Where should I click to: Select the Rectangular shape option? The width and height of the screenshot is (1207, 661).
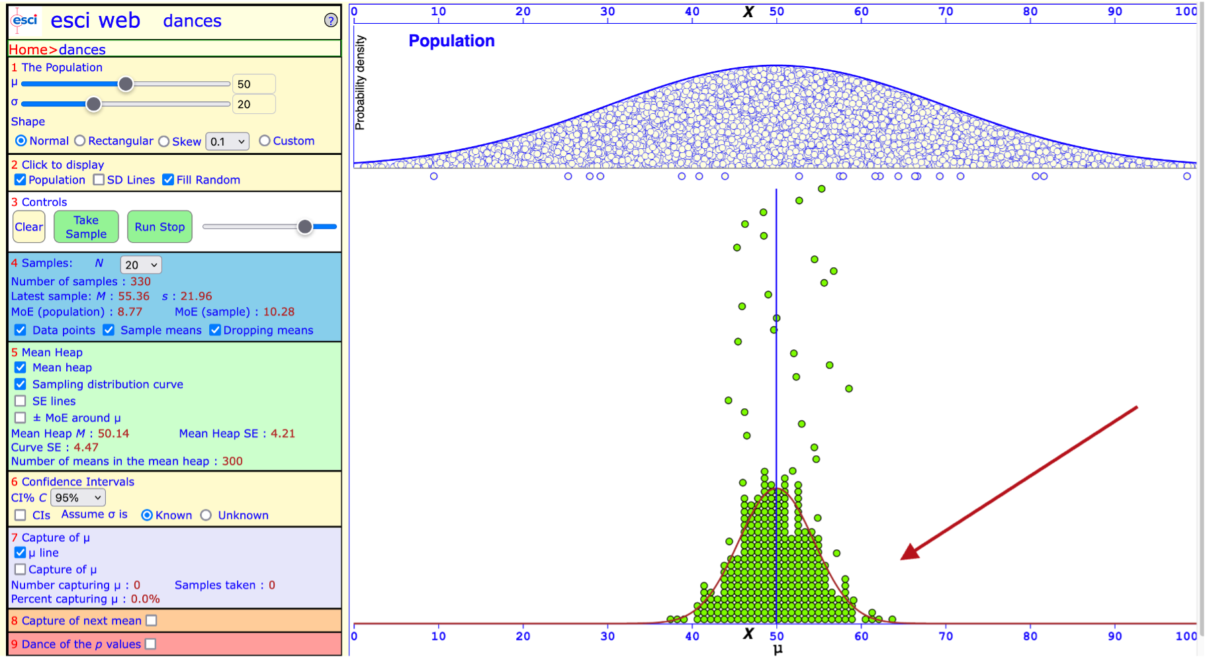tap(80, 141)
